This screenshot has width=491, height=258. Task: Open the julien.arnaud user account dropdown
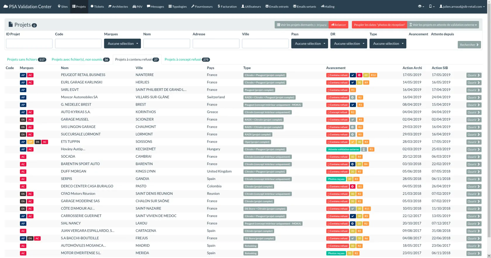click(462, 6)
